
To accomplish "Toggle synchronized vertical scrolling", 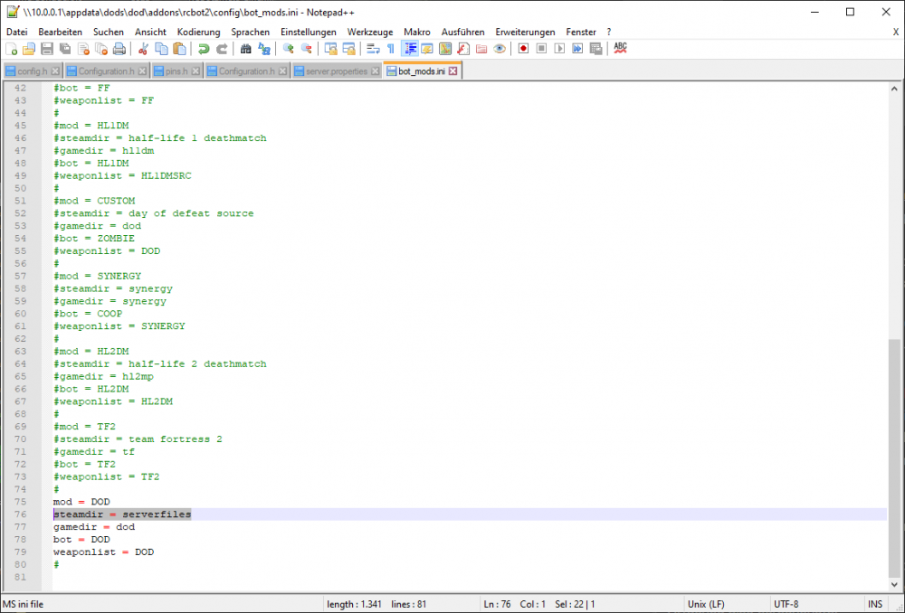I will pos(330,49).
